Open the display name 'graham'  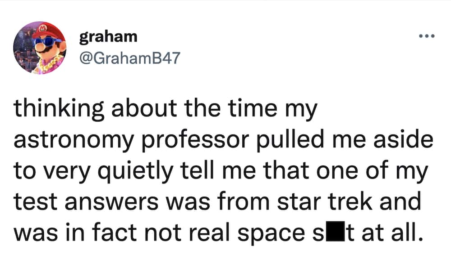(x=108, y=37)
